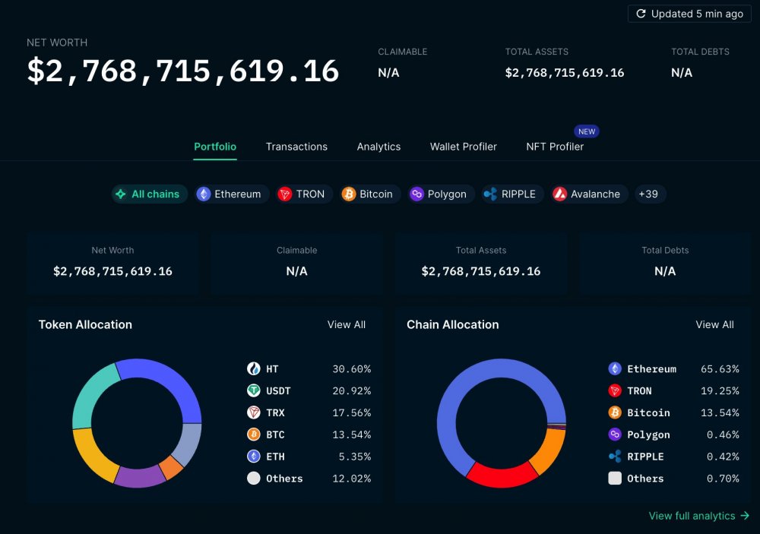Click the Bitcoin logo in the chain filter
Image resolution: width=760 pixels, height=534 pixels.
coord(349,194)
